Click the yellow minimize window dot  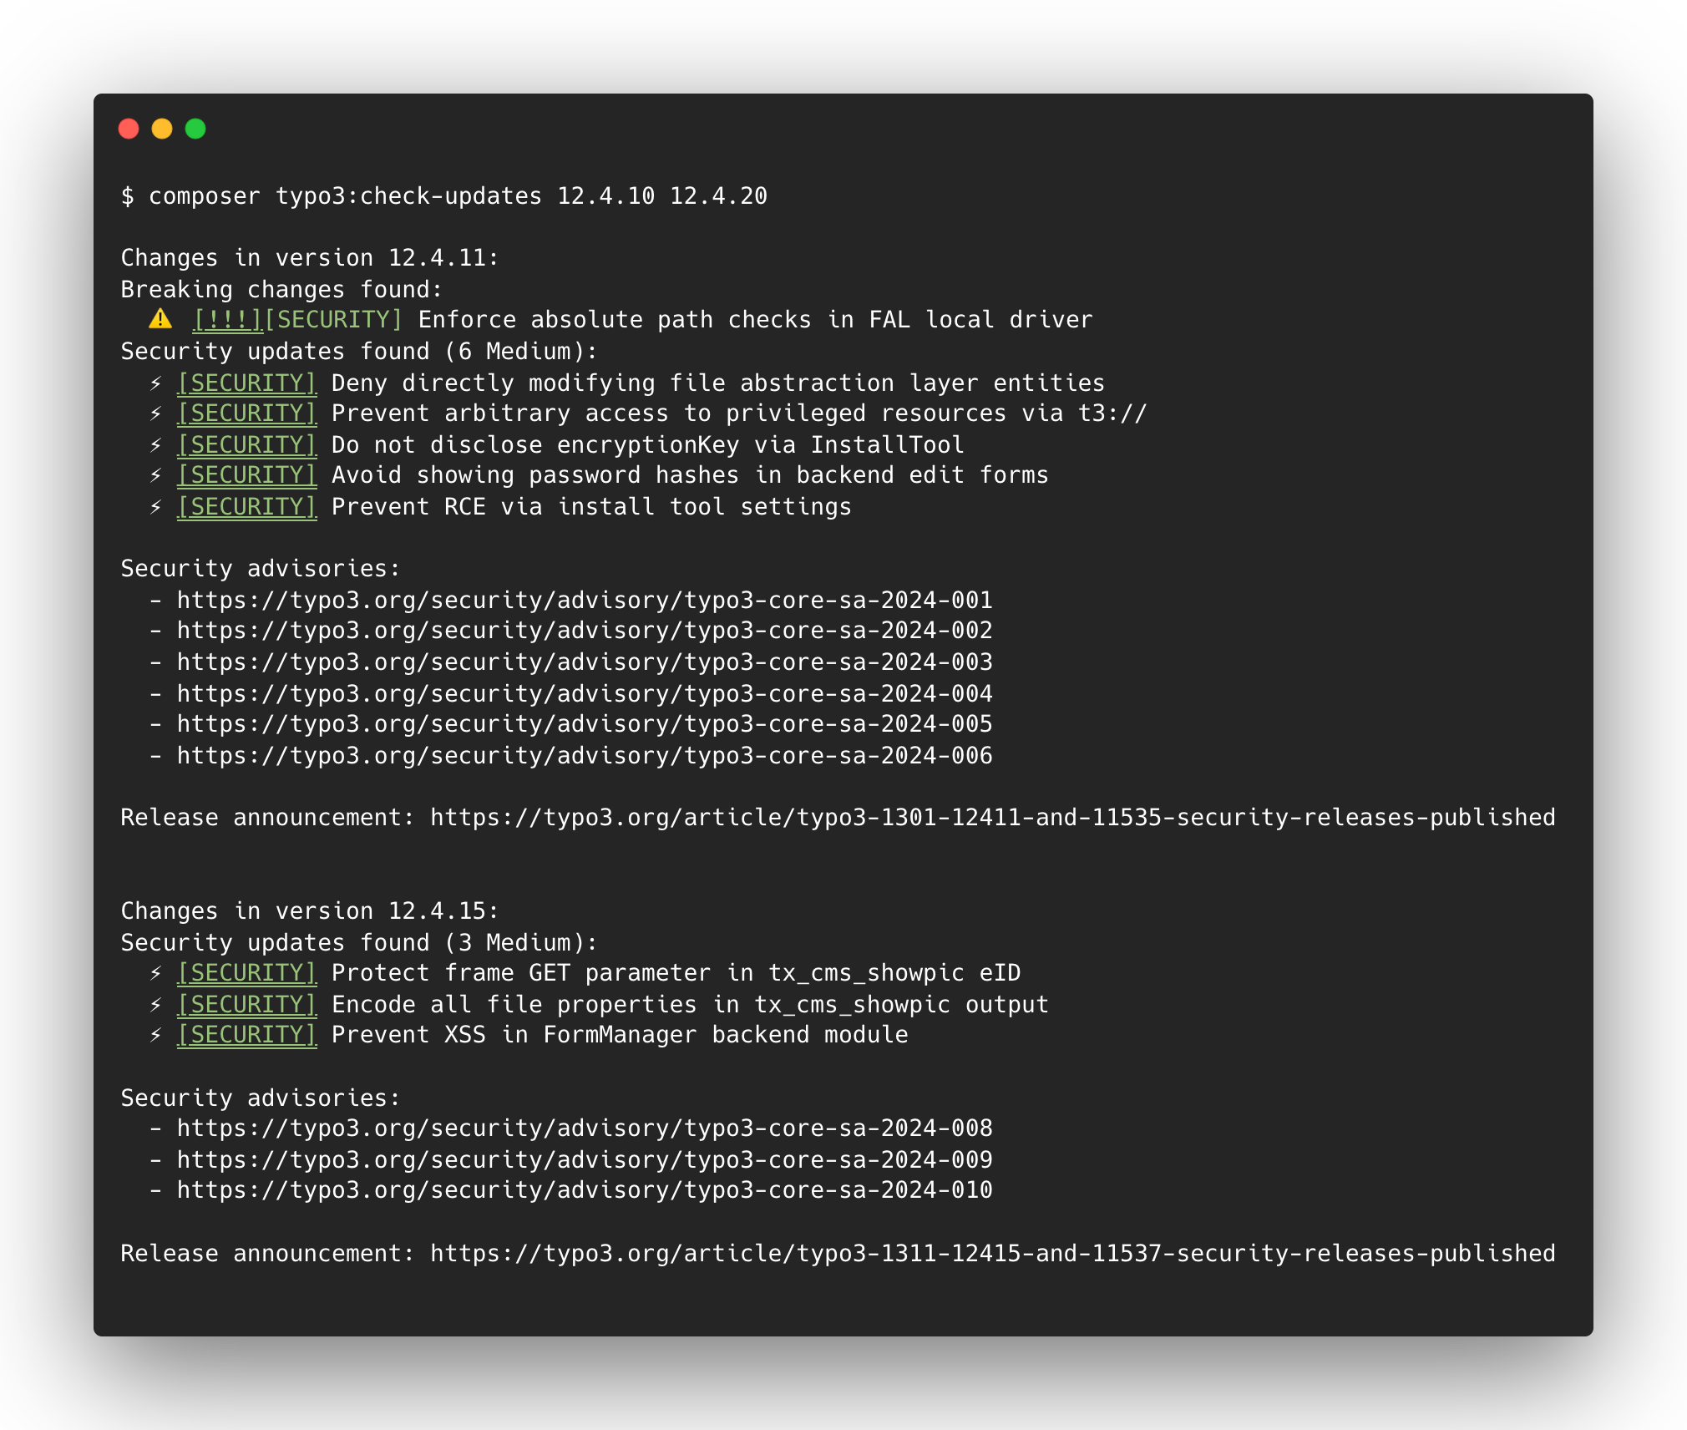point(162,129)
